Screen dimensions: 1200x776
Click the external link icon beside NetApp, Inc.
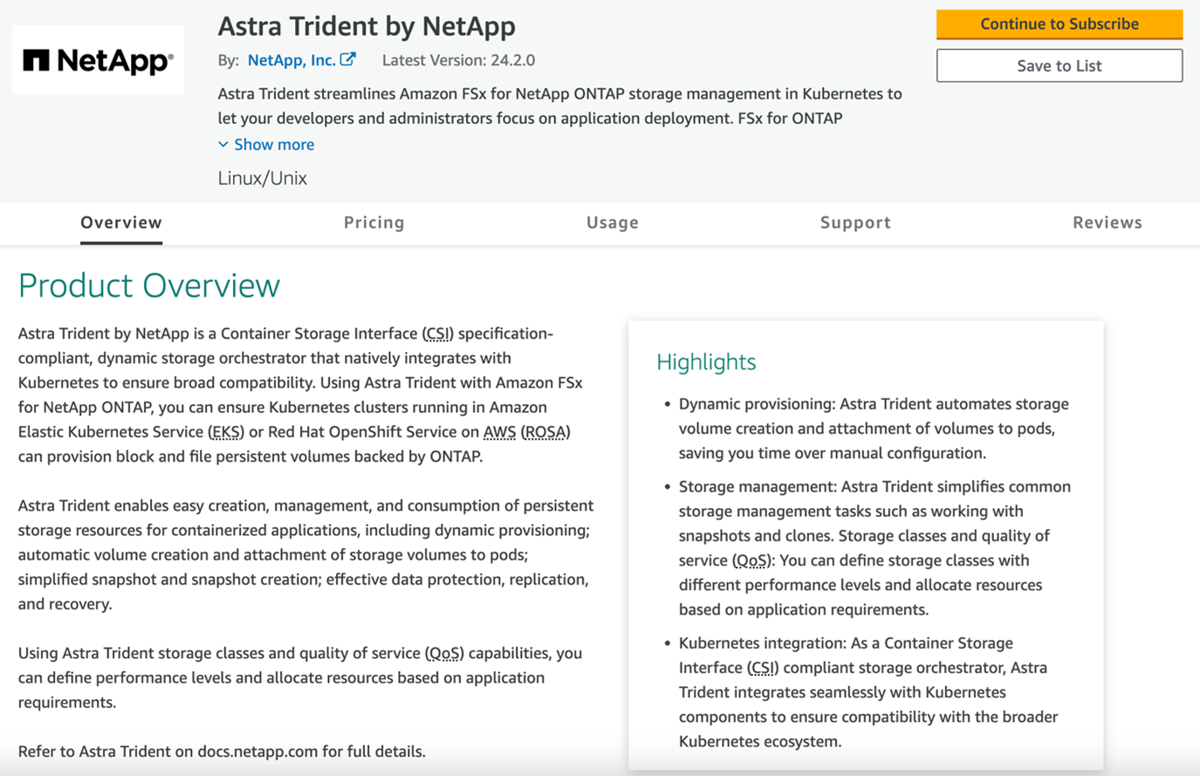(349, 59)
